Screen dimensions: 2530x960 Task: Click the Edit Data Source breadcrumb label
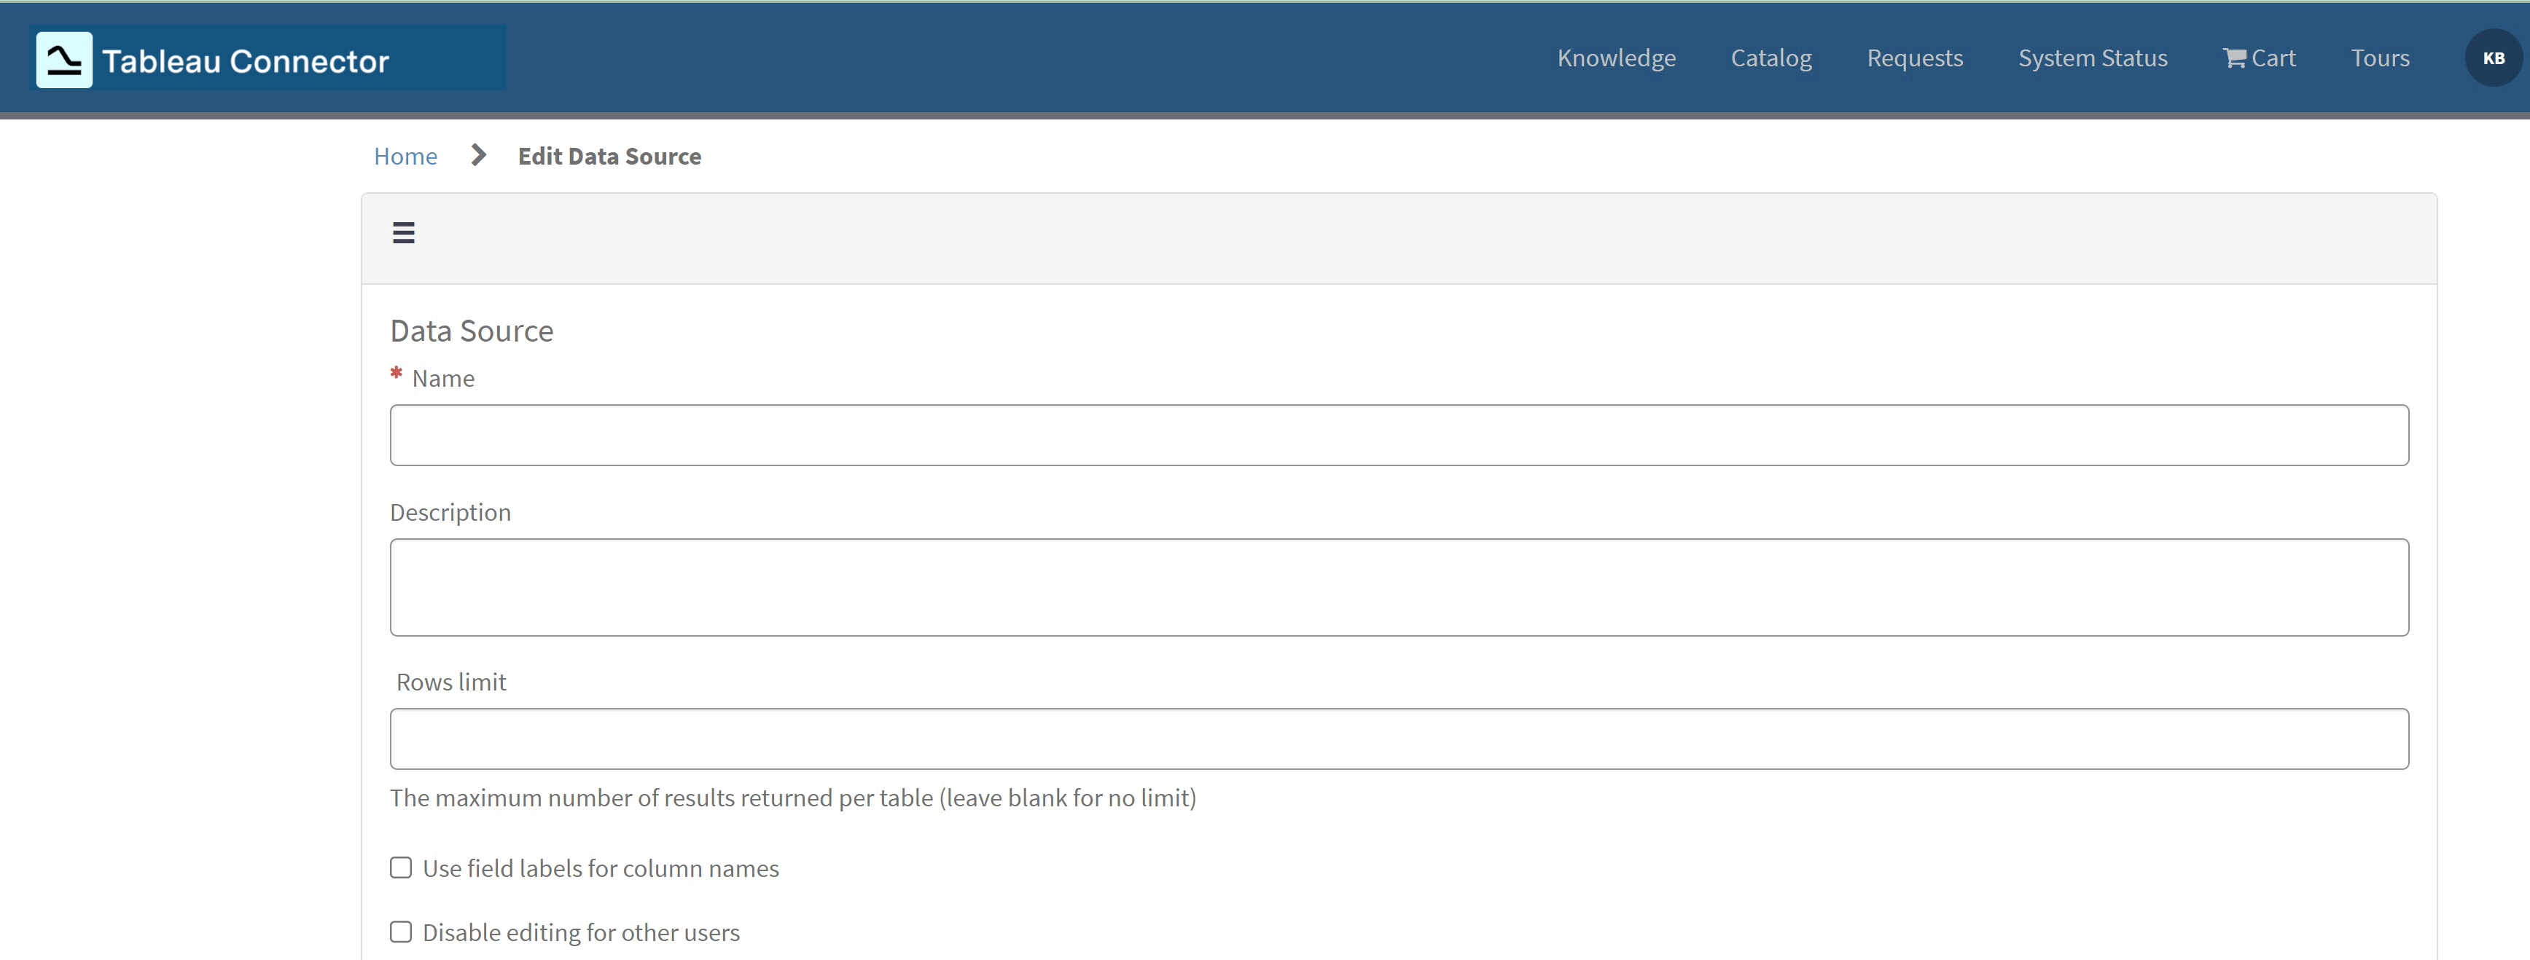point(610,155)
